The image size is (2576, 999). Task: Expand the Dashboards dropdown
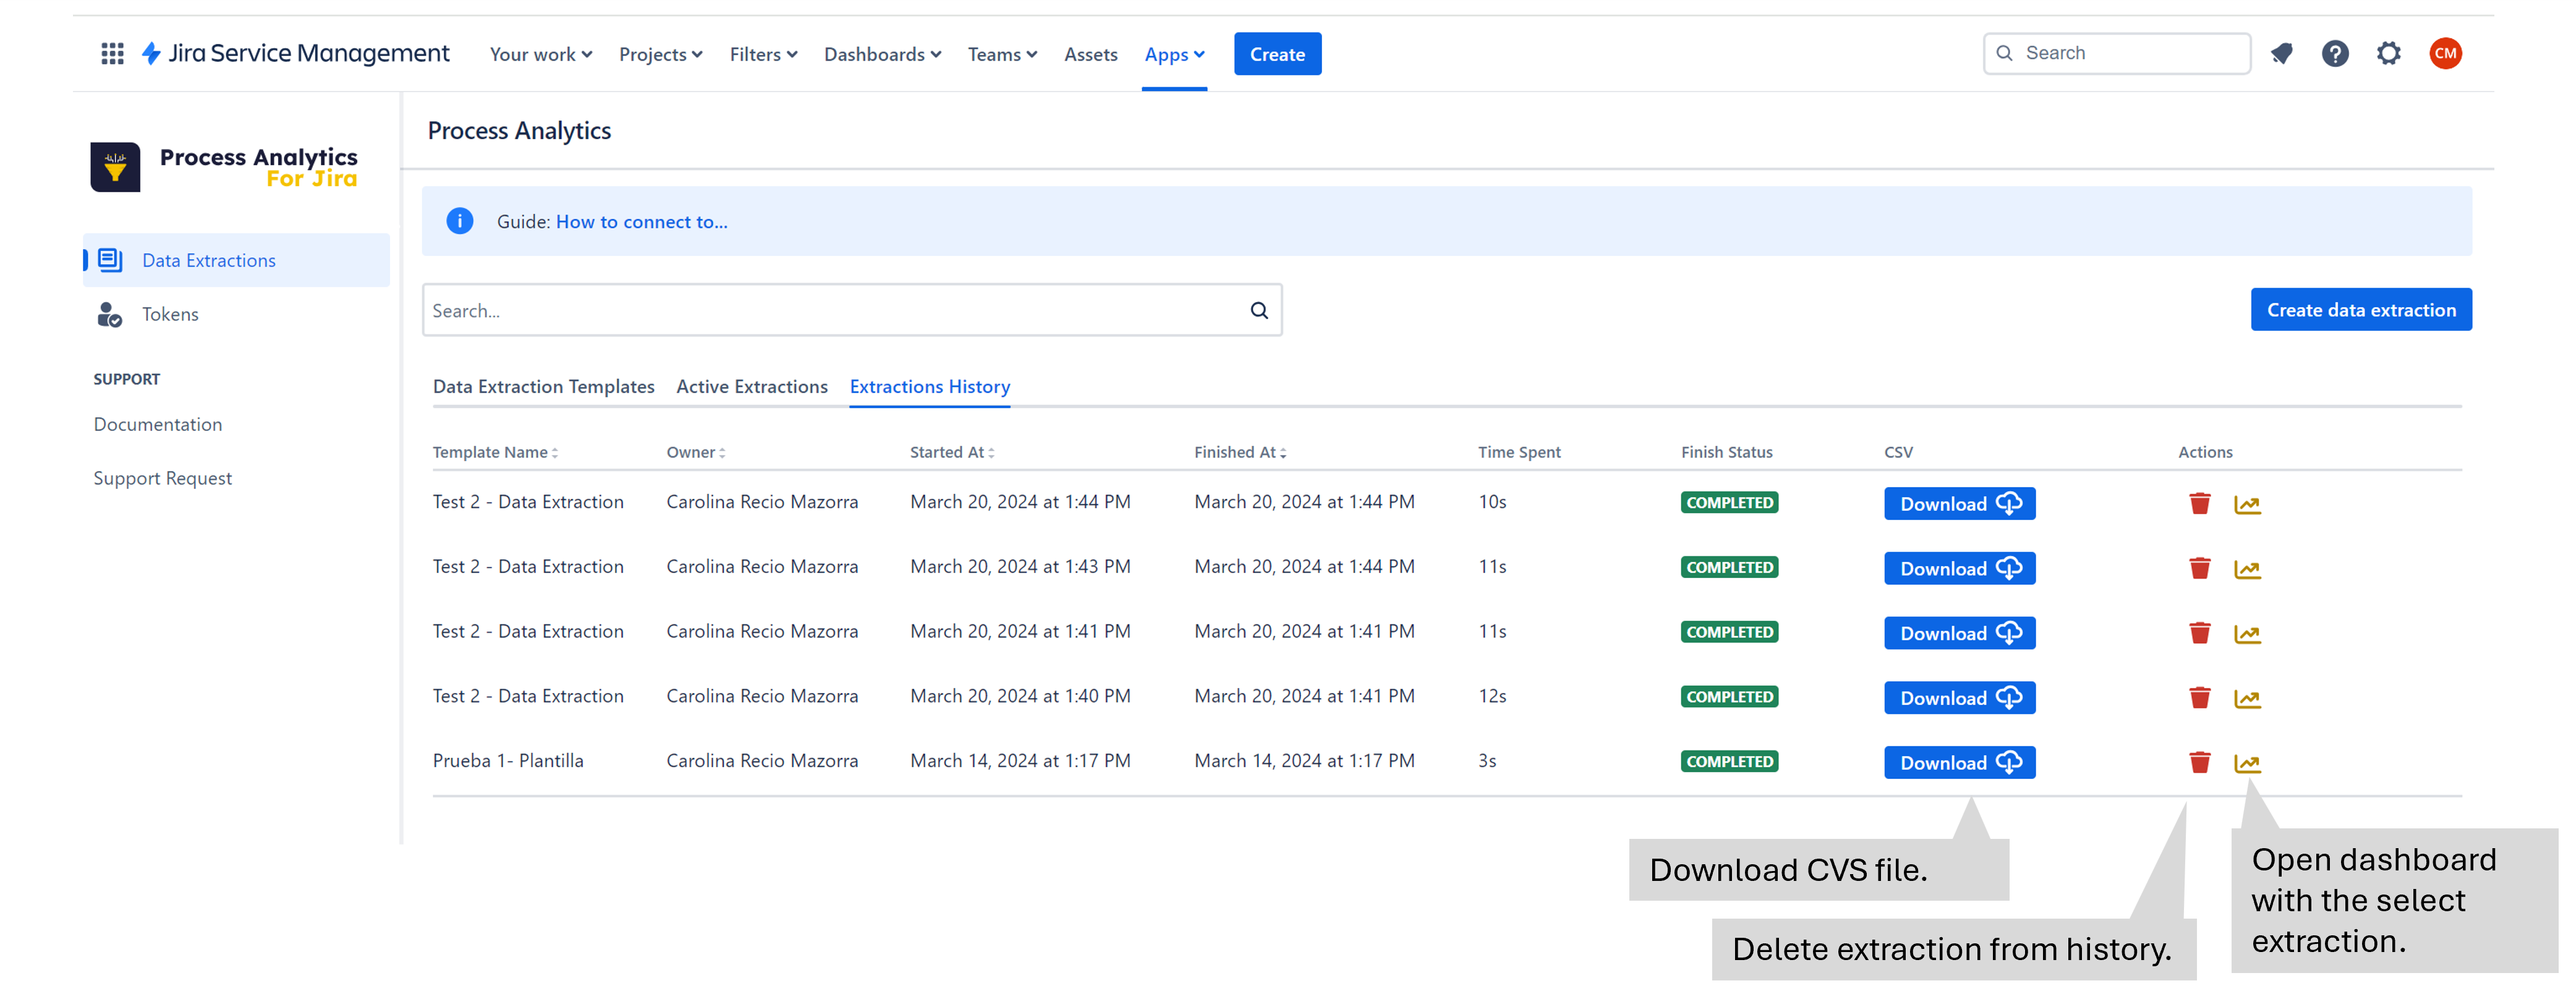tap(882, 54)
